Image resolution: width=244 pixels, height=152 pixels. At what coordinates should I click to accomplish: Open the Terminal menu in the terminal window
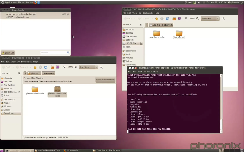coord(148,72)
